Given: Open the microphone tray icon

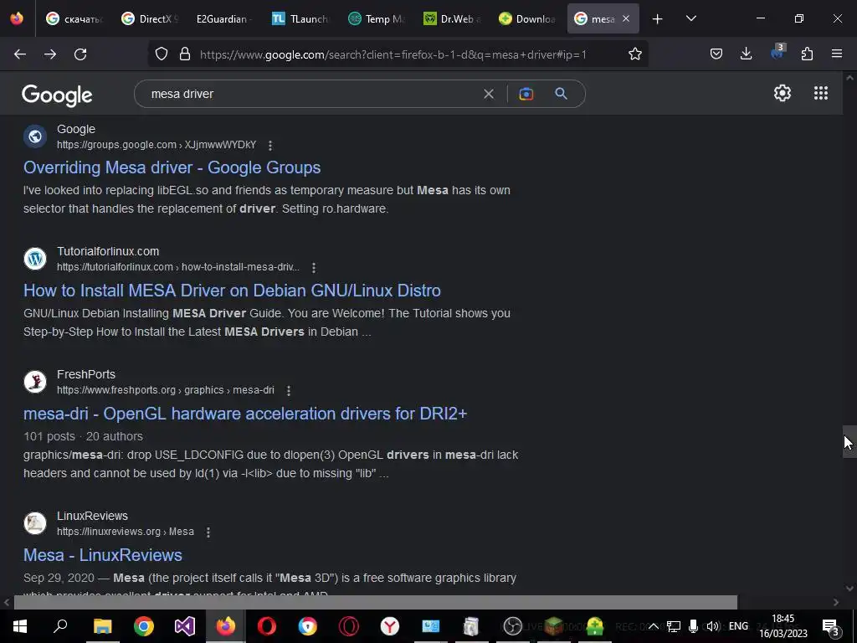Looking at the screenshot, I should coord(693,626).
